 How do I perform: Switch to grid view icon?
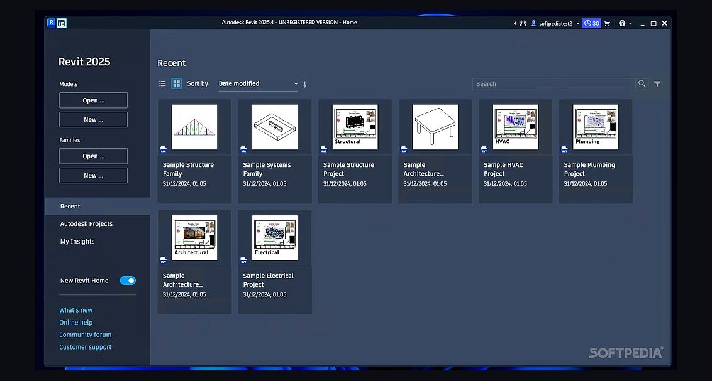(x=177, y=84)
